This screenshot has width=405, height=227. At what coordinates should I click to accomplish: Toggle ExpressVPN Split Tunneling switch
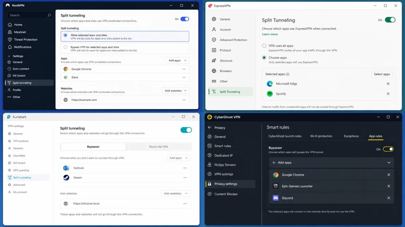[x=390, y=20]
